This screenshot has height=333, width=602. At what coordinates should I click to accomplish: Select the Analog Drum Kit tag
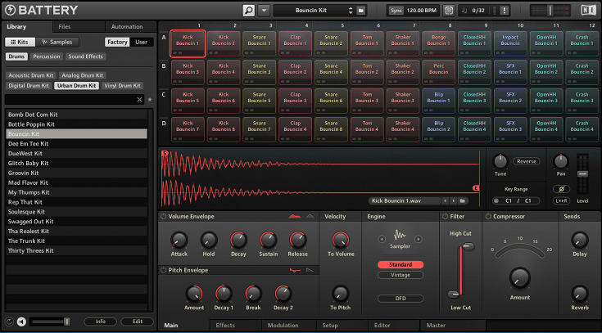pos(83,75)
